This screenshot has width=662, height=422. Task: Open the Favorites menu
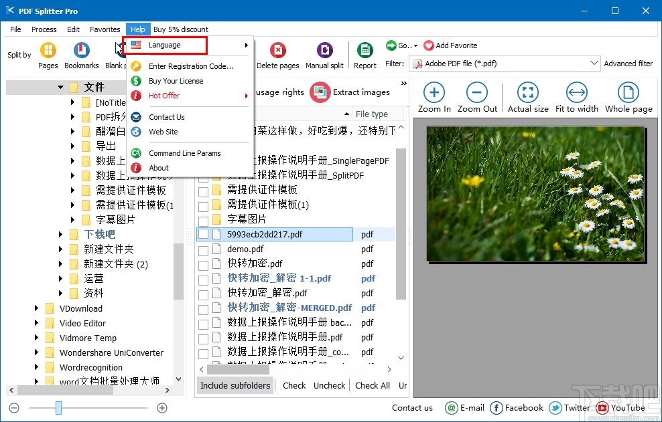105,29
